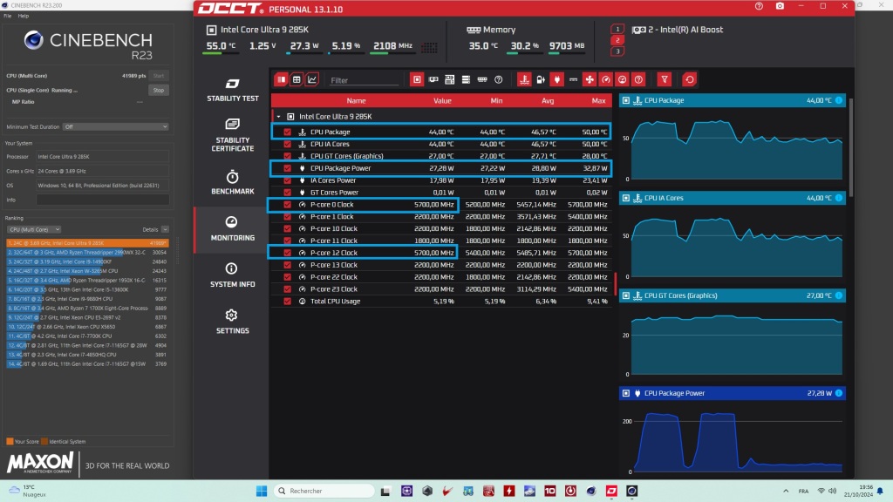
Task: Toggle the motherboard hardware filter icon
Action: click(449, 79)
